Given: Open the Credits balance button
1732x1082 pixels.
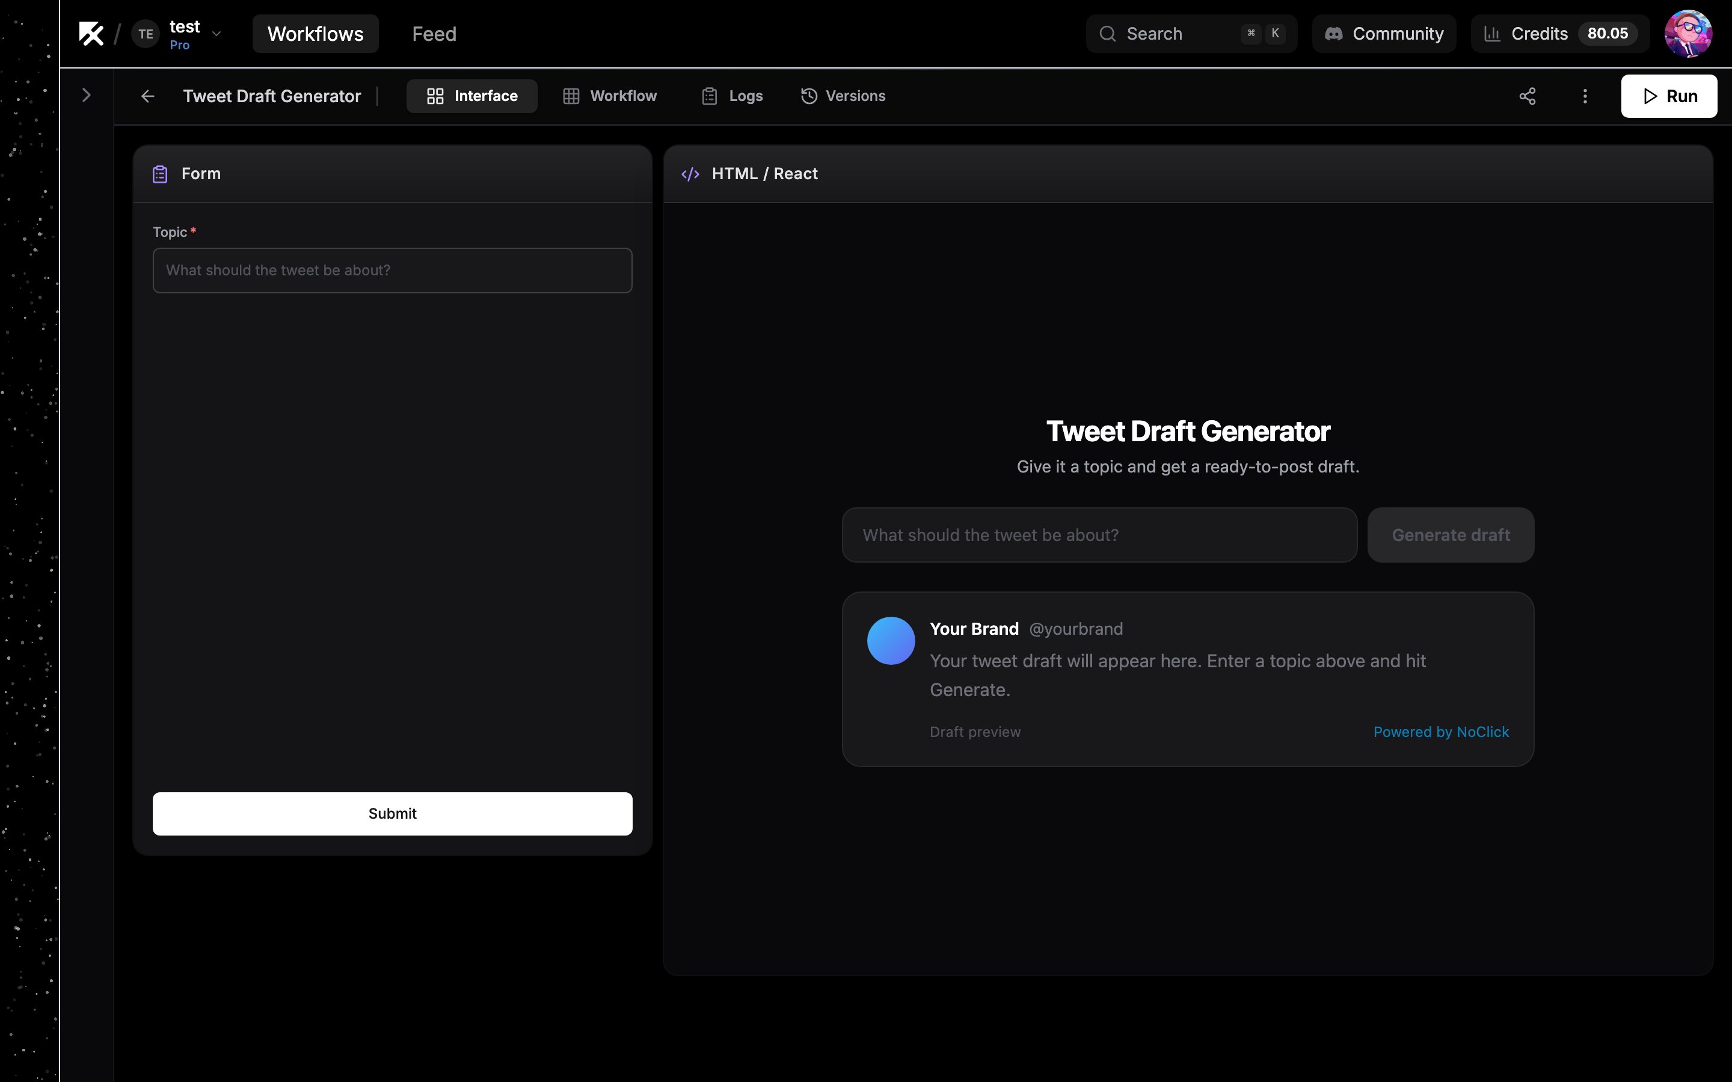Looking at the screenshot, I should [x=1559, y=34].
